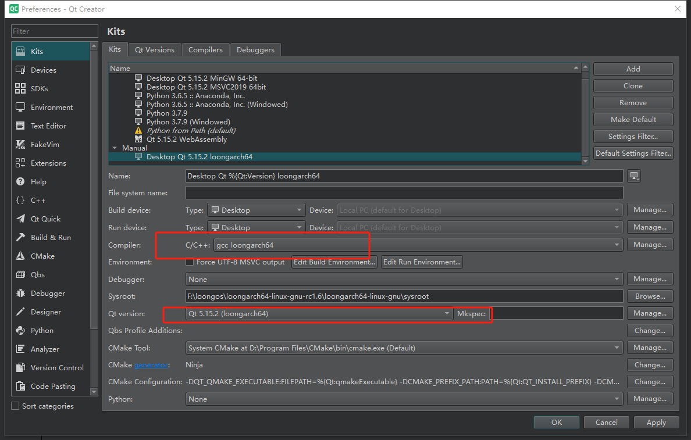Click the File system name field
This screenshot has width=691, height=440.
pyautogui.click(x=404, y=193)
